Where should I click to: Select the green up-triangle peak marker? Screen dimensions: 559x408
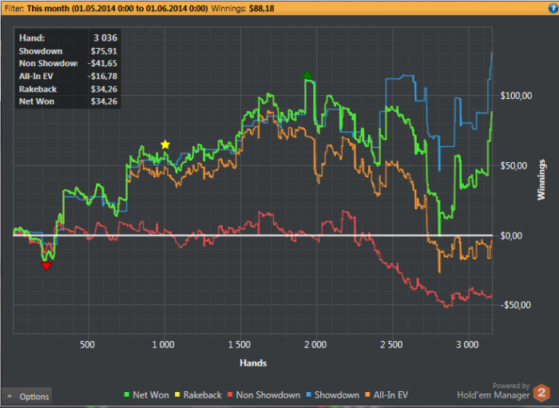307,75
